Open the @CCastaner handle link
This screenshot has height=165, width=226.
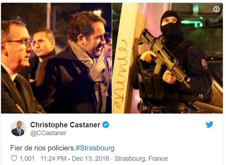48,133
